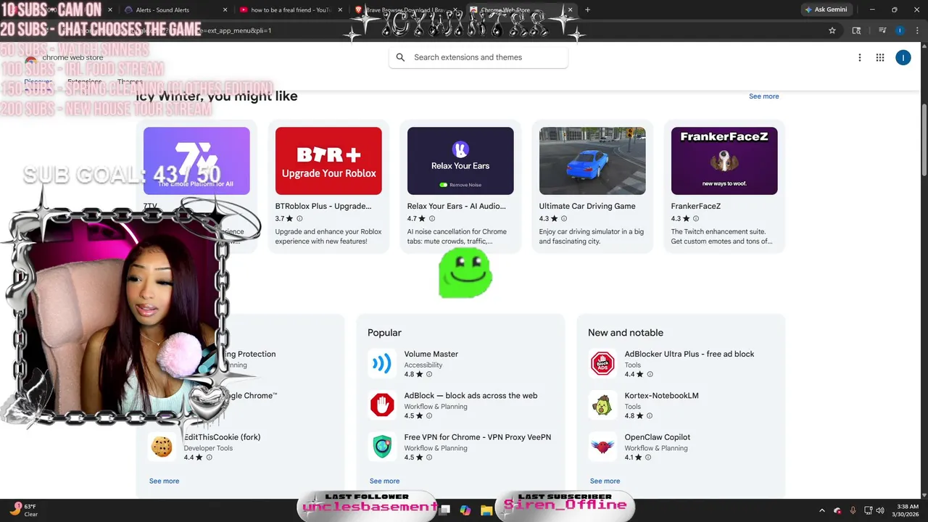Click info icon beside Volume Master rating
Screen dimensions: 928x522
point(429,375)
